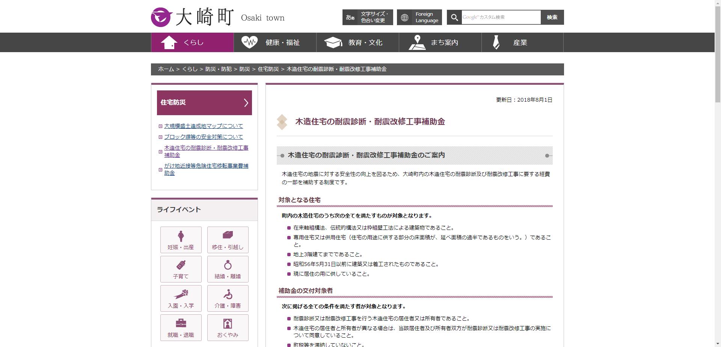Switch to the 教育・文化 tab

357,42
